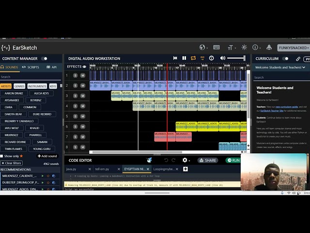Copy curriculum link with the chain icon
This screenshot has height=233, width=310.
tap(298, 59)
